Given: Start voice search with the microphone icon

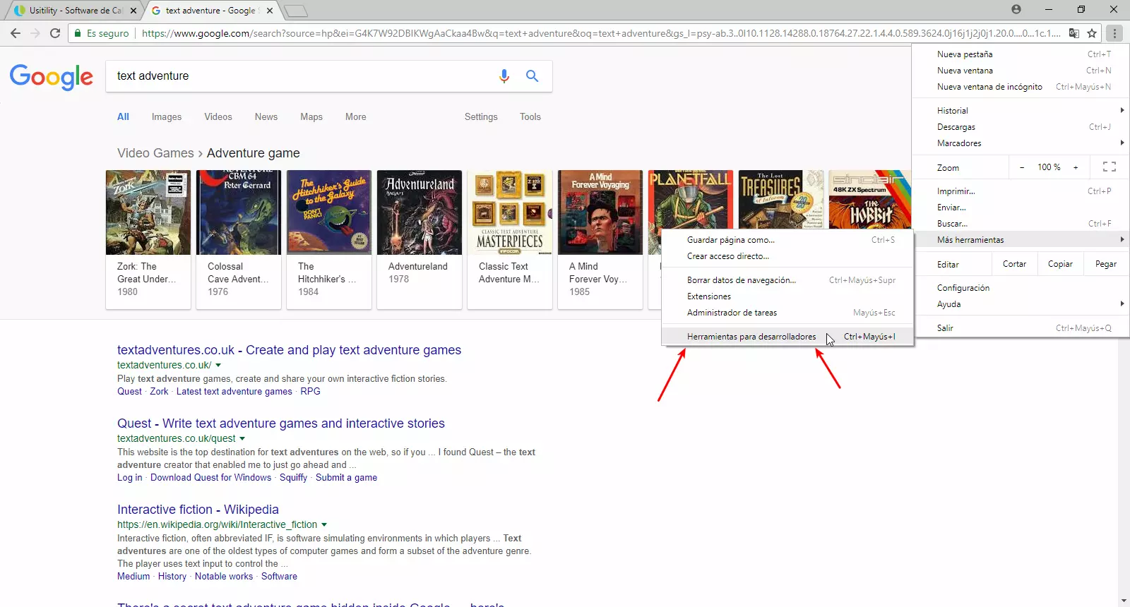Looking at the screenshot, I should tap(504, 76).
